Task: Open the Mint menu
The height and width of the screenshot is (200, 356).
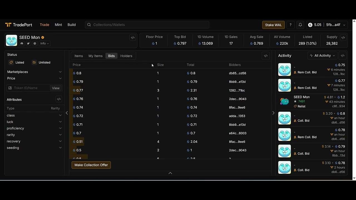Action: pos(58,25)
